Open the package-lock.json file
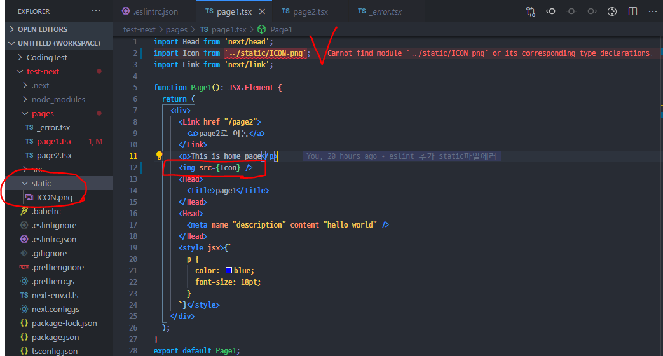The height and width of the screenshot is (356, 663). [x=58, y=322]
